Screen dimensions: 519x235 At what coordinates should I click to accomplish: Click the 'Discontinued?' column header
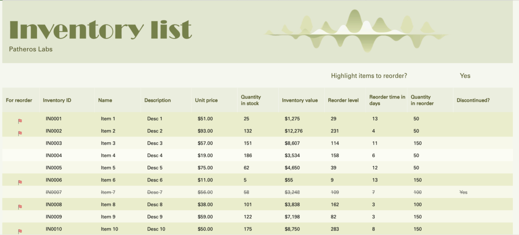[473, 100]
